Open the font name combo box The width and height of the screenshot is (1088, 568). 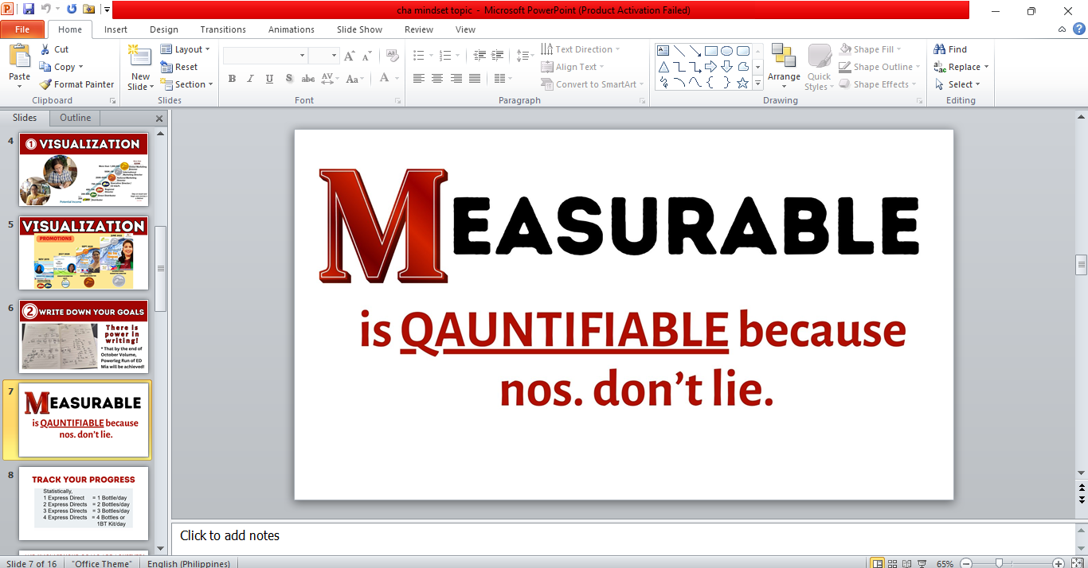265,56
